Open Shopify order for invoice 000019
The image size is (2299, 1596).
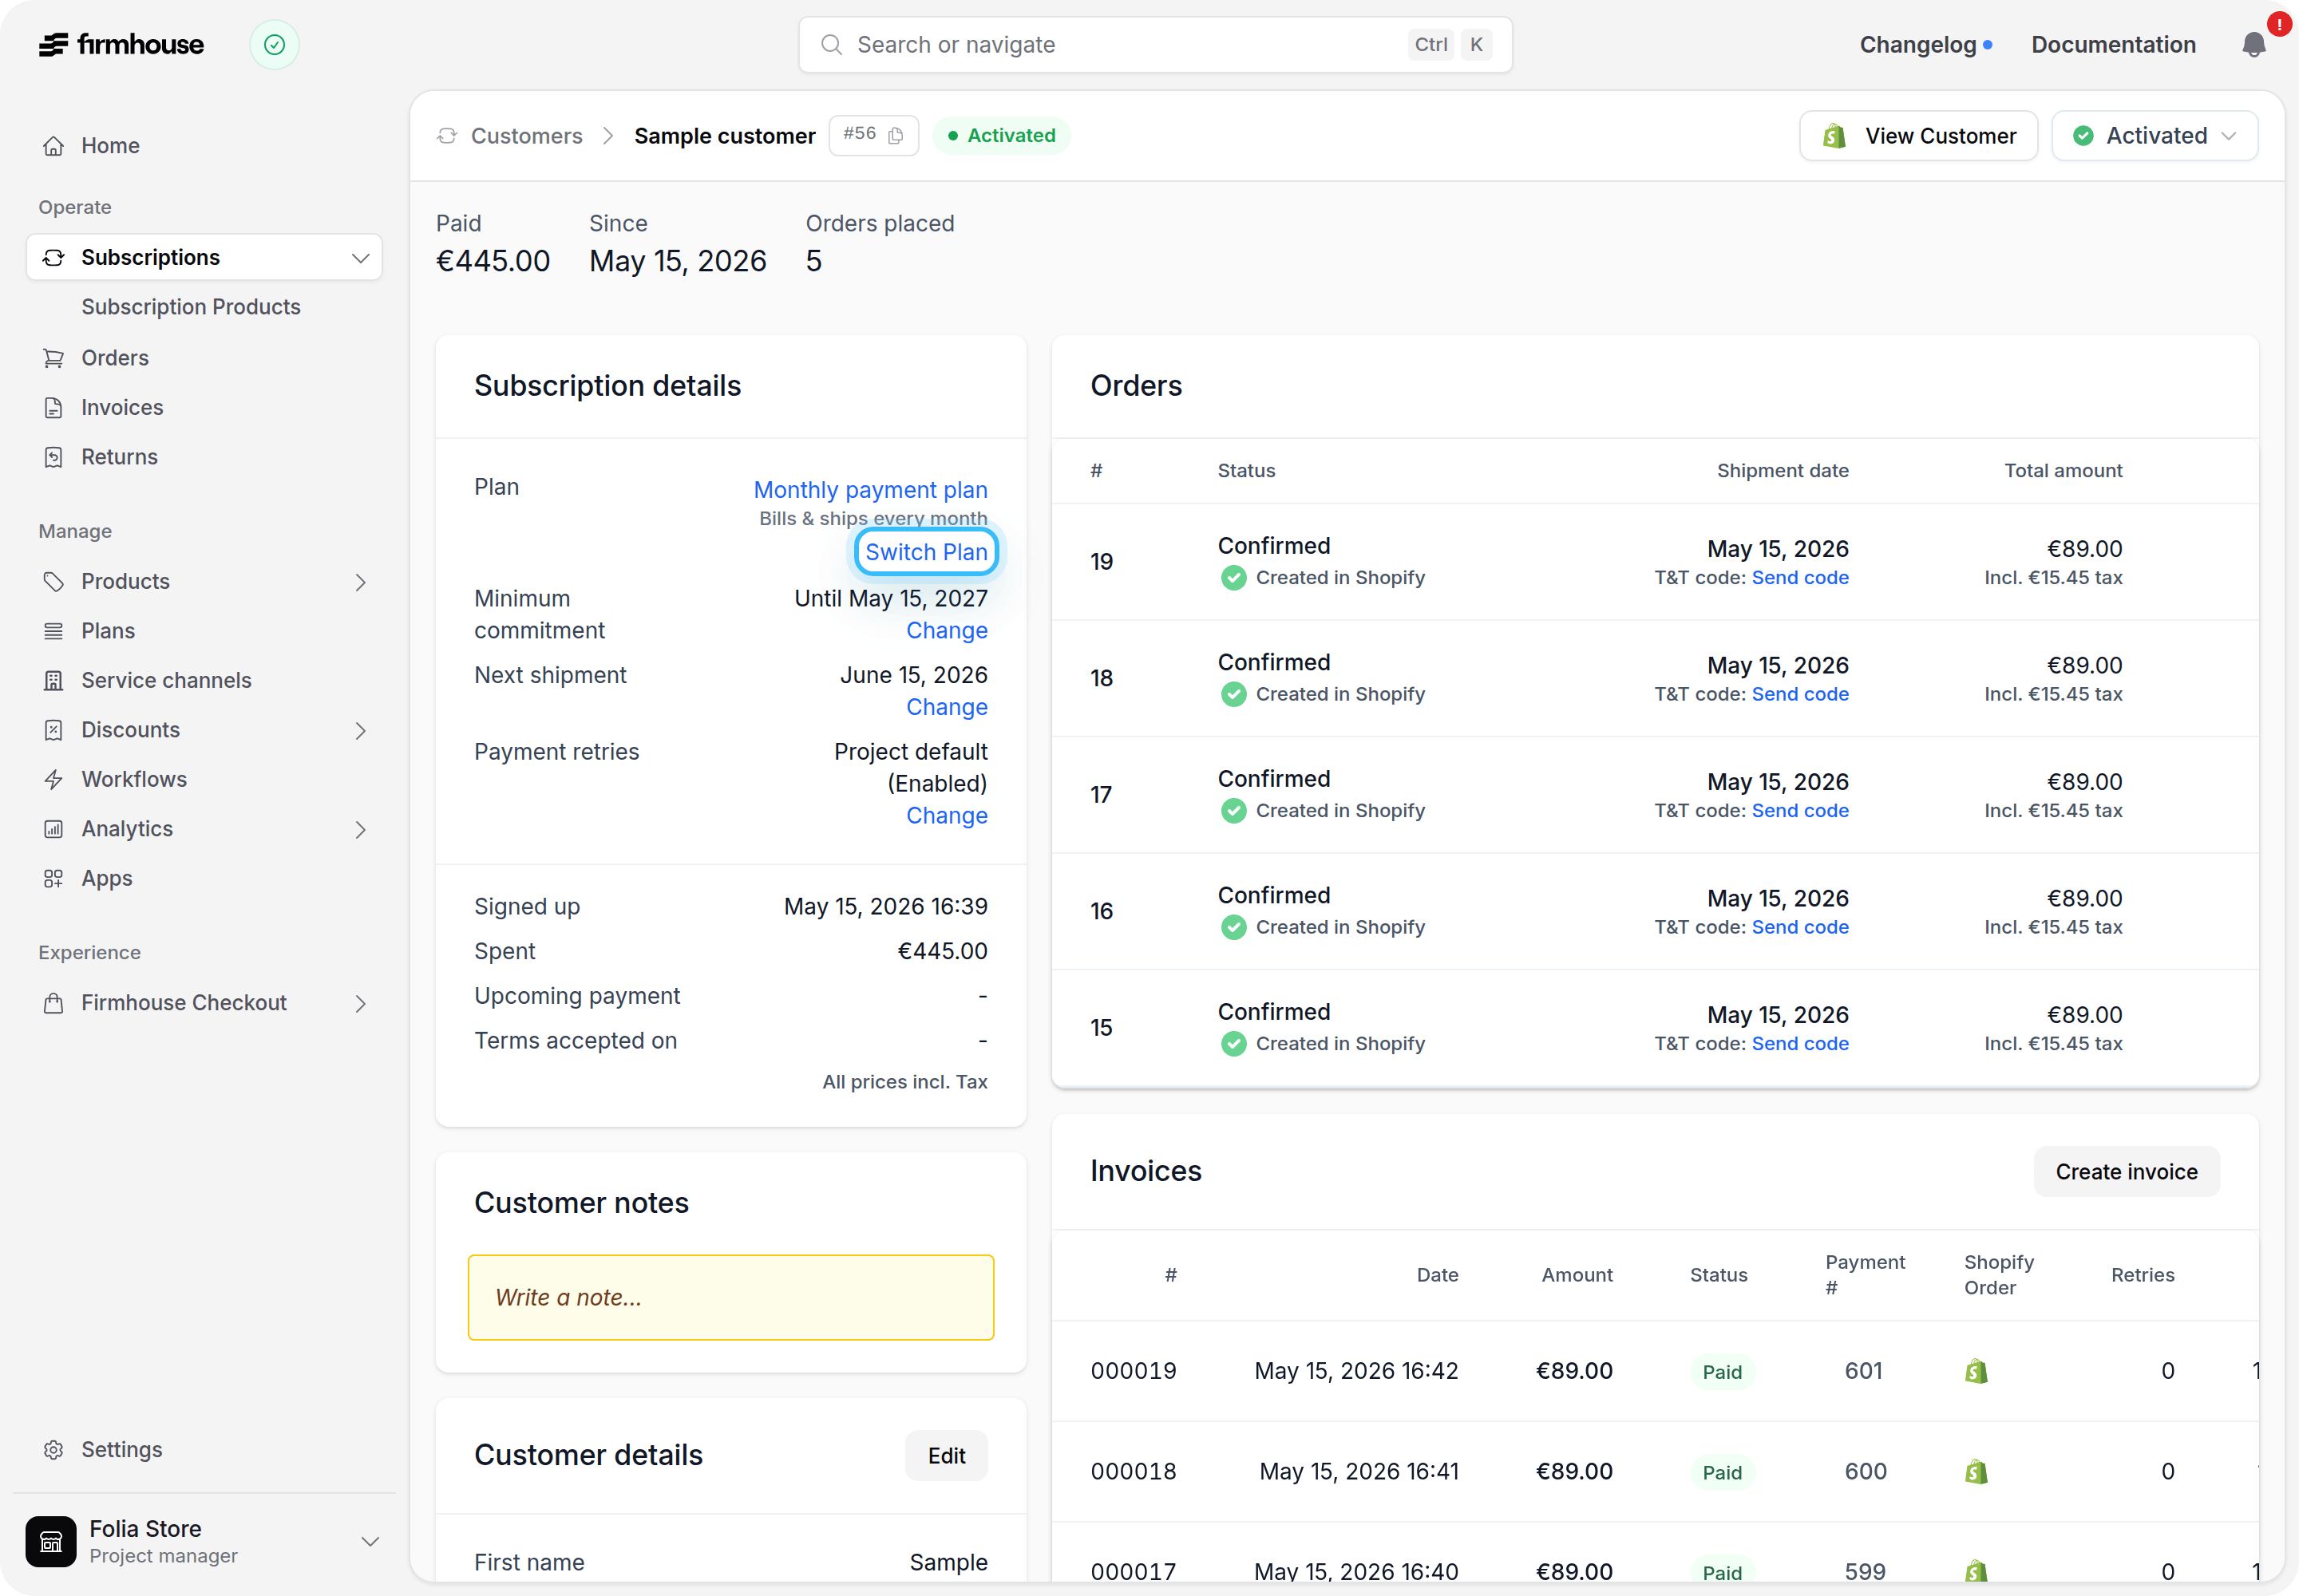point(1976,1371)
